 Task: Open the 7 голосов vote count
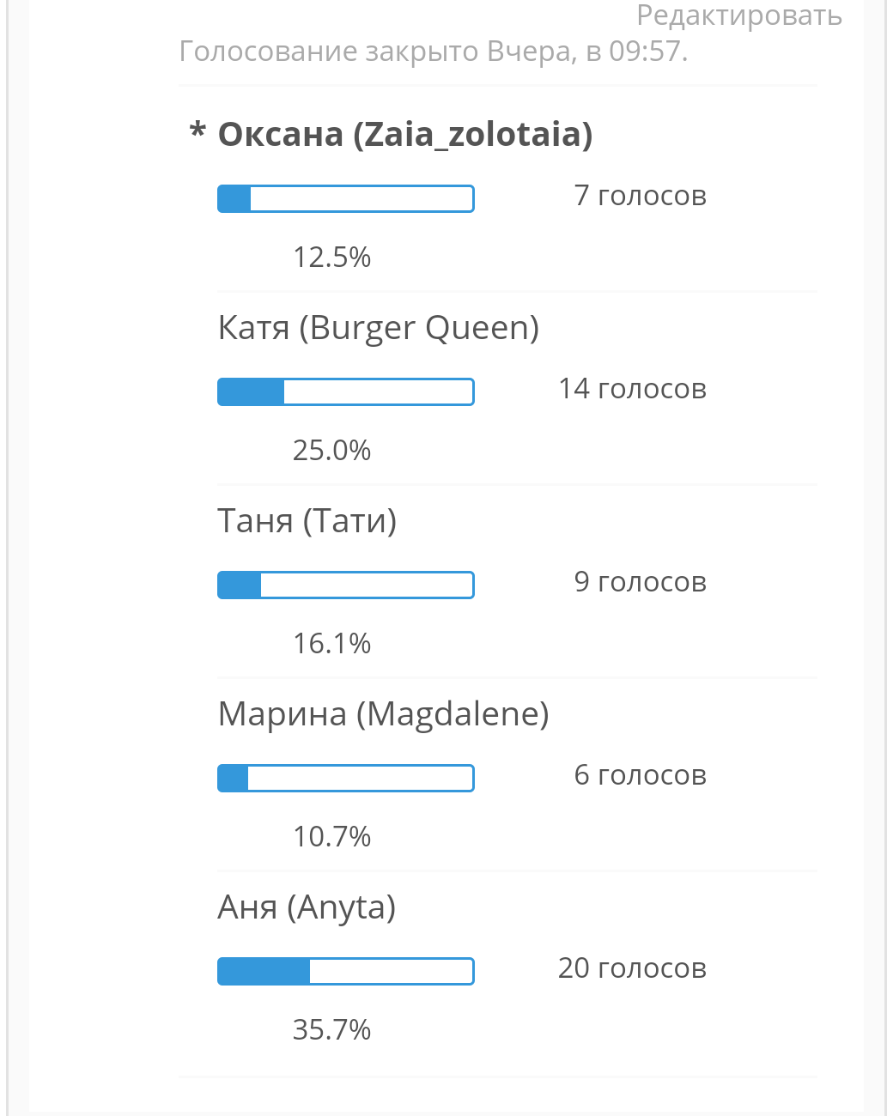coord(640,196)
